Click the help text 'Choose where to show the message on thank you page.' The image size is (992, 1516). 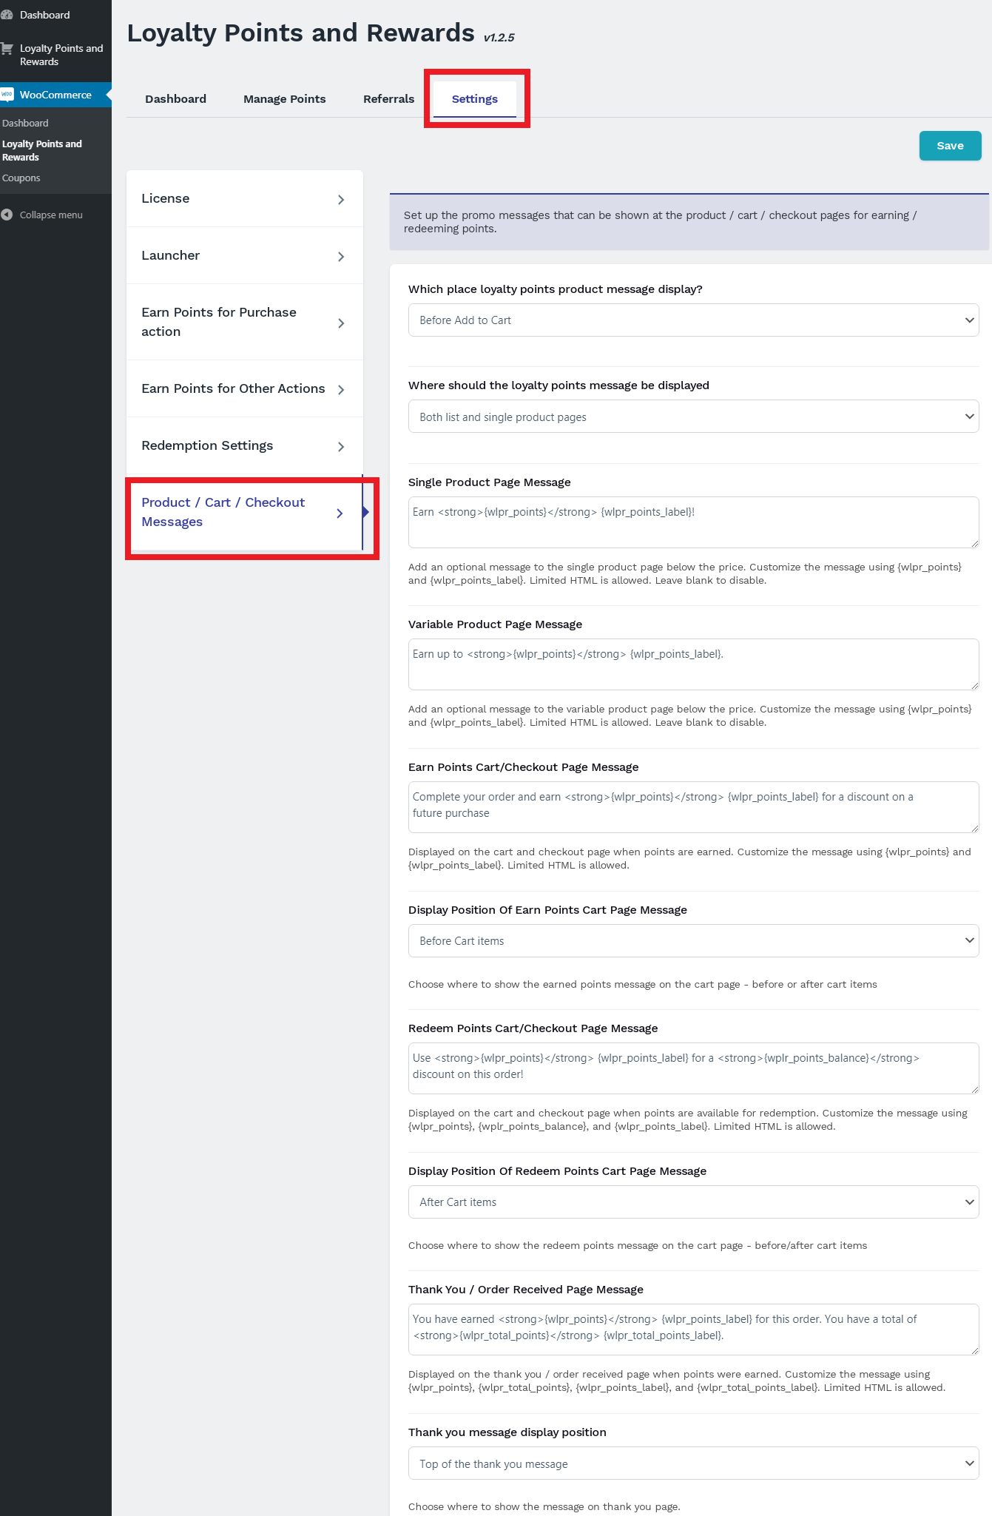[x=544, y=1506]
